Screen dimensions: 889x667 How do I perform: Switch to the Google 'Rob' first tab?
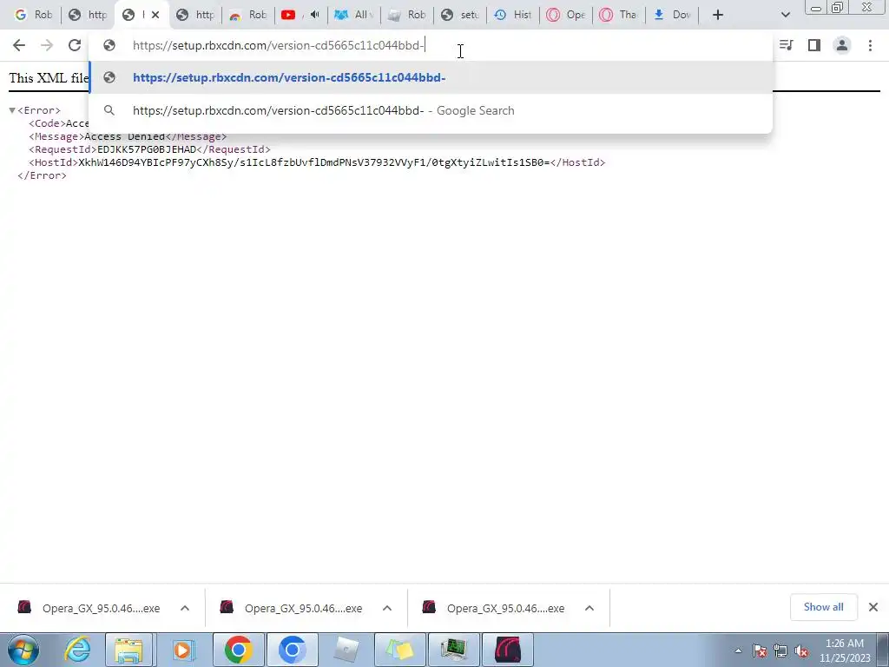34,15
